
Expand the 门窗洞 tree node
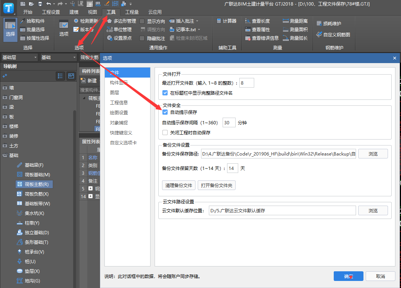[x=5, y=98]
